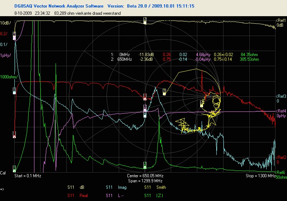Image resolution: width=287 pixels, height=201 pixels.
Task: Click the -2.36dB marker readout
Action: [146, 59]
